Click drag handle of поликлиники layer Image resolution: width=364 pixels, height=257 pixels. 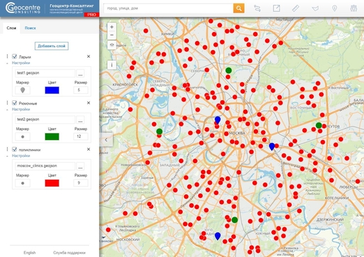[x=7, y=149]
